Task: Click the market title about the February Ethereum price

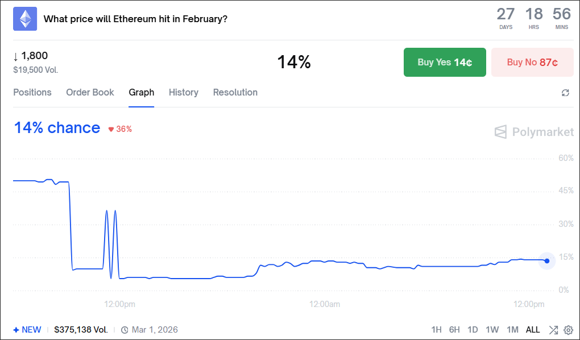Action: pyautogui.click(x=136, y=19)
